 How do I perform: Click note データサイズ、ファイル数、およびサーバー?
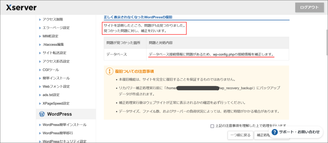click(199, 111)
